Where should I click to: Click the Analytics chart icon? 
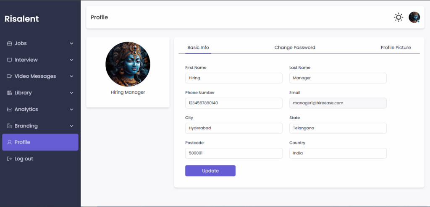pos(10,110)
